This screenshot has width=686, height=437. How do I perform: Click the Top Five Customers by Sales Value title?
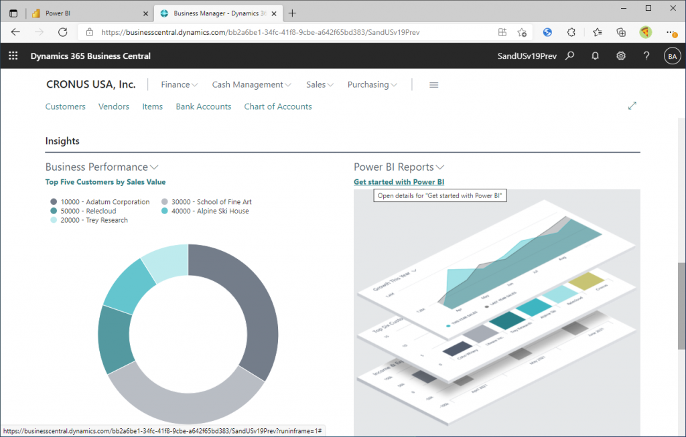pyautogui.click(x=105, y=182)
